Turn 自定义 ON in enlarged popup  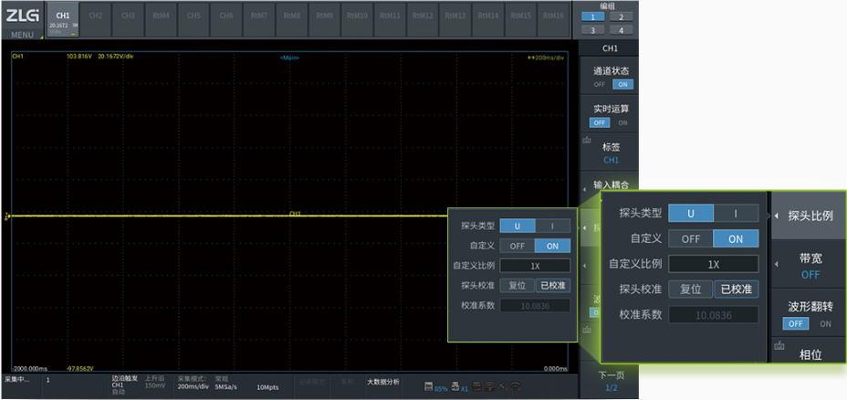(736, 238)
